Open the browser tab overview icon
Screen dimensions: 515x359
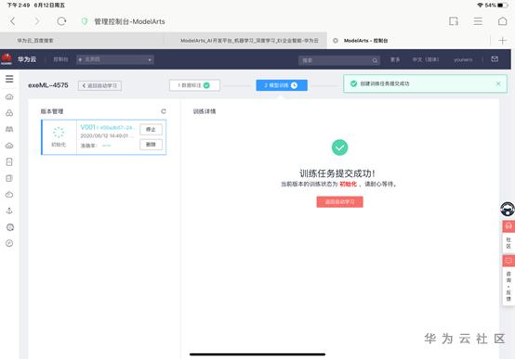[x=454, y=21]
